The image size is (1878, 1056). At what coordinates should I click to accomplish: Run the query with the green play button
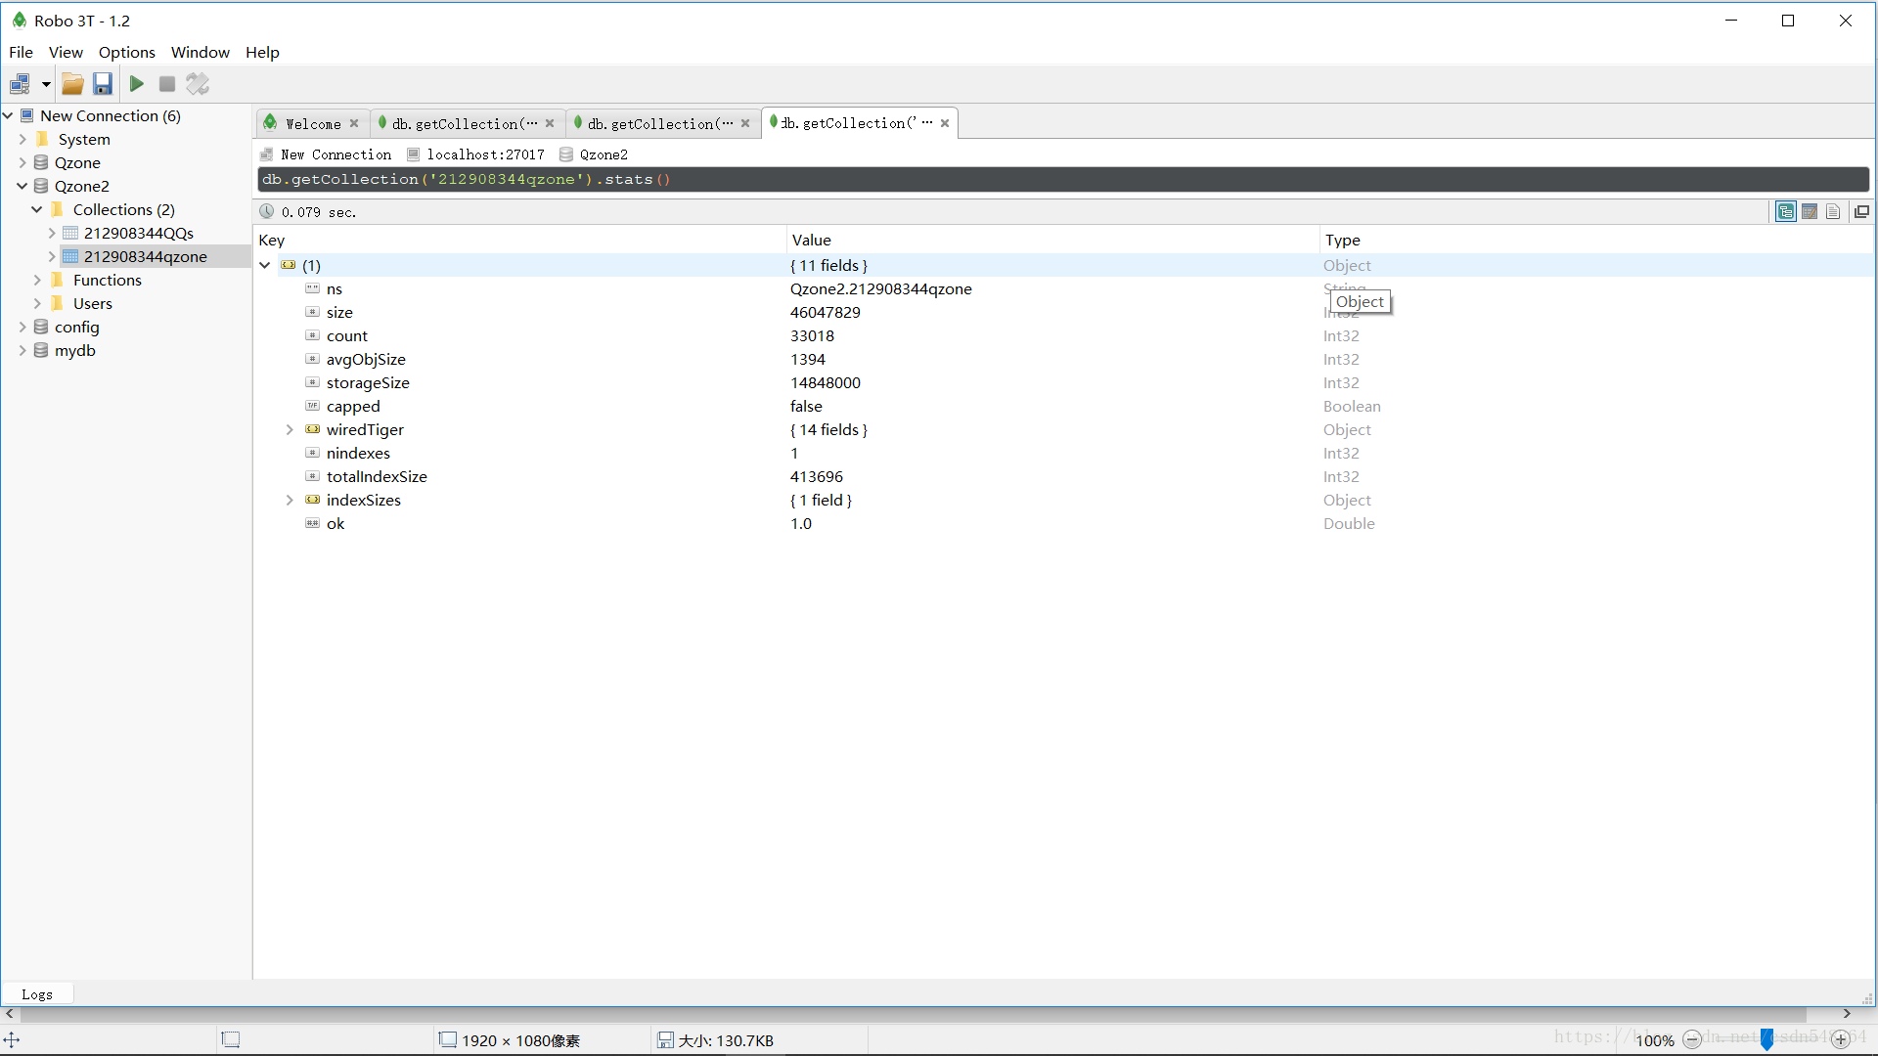coord(137,84)
